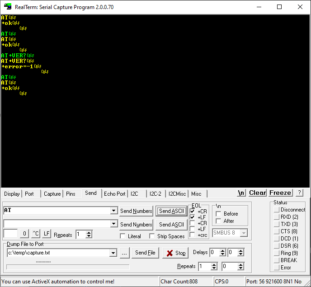Image resolution: width=311 pixels, height=287 pixels.
Task: Click the second Send ASCII button
Action: click(172, 225)
